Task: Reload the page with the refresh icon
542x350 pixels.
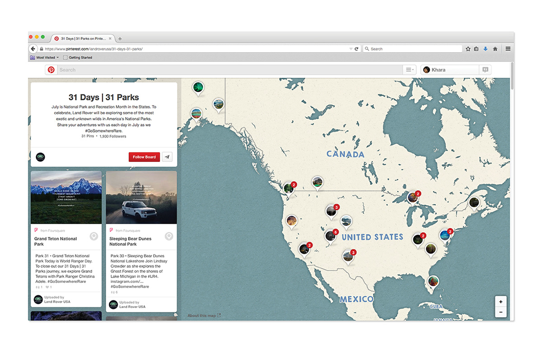Action: [356, 49]
